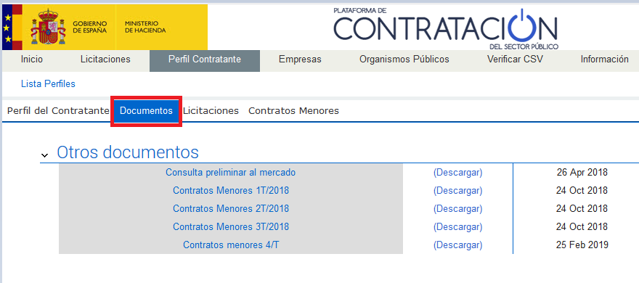Click Descargar for Contratos menores 4/T
This screenshot has height=283, width=639.
[457, 245]
